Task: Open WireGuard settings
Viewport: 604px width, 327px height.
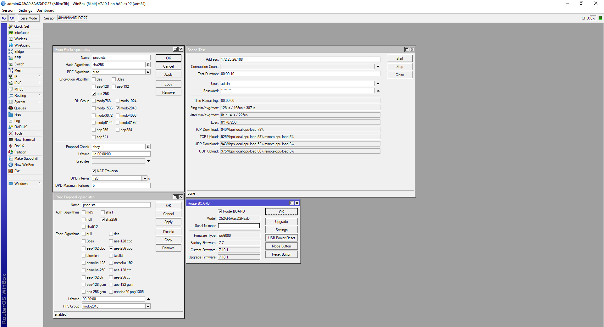Action: pos(22,45)
